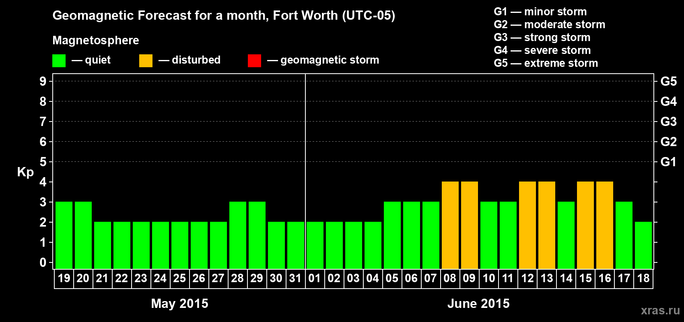Click the 'G2' label on right axis
The width and height of the screenshot is (684, 322).
click(669, 142)
